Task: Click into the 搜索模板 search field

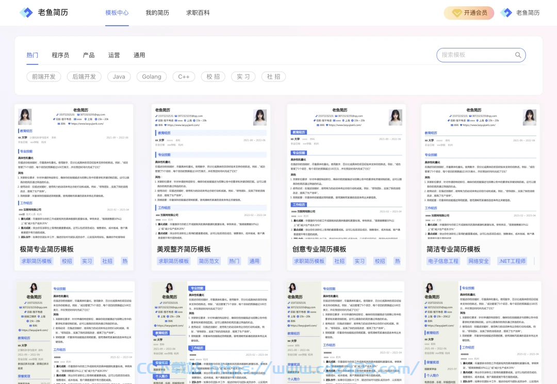Action: (x=481, y=55)
